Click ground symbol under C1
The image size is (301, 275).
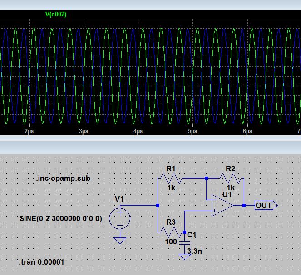click(x=184, y=256)
